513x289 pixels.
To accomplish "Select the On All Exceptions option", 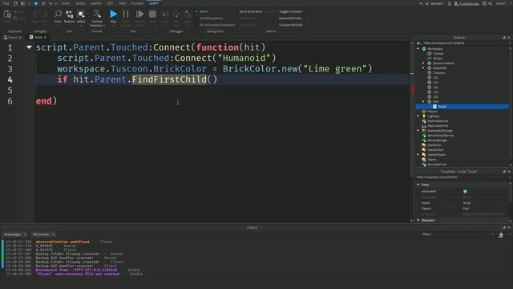I will click(209, 18).
